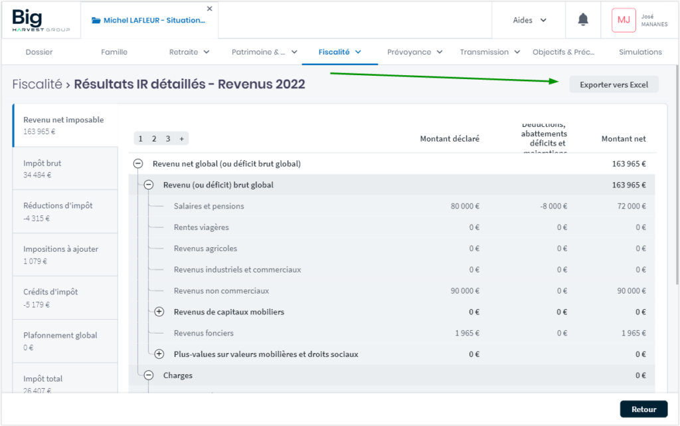Click Exporter vers Excel button
Screen dimensions: 680x426
[614, 84]
